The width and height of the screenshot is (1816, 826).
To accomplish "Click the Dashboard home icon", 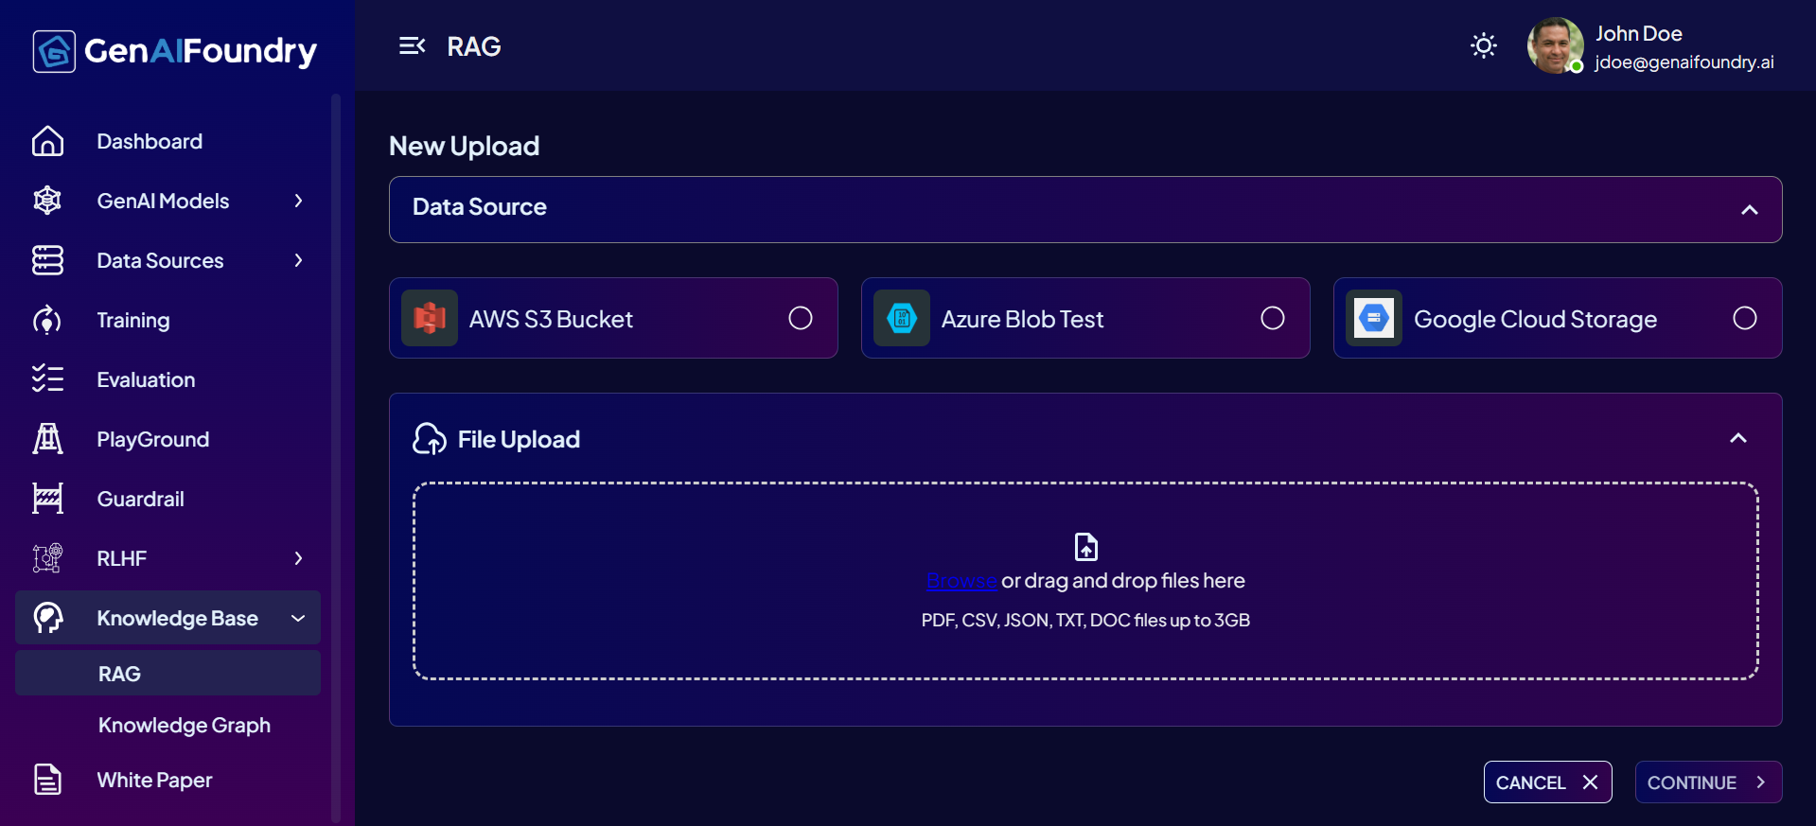I will (47, 141).
